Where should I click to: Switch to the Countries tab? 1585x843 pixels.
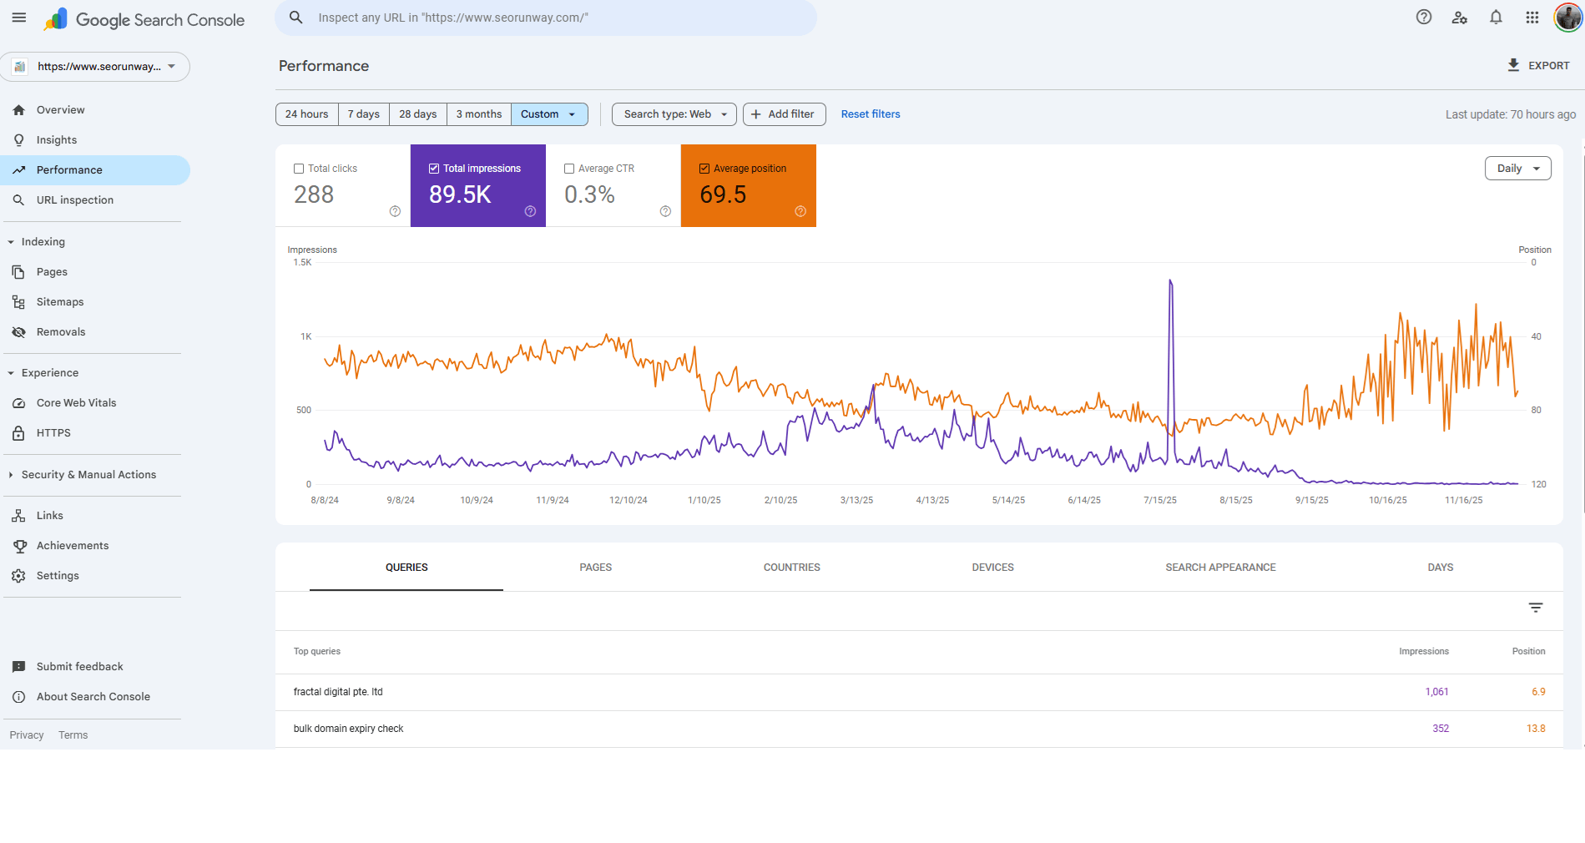[x=791, y=568]
